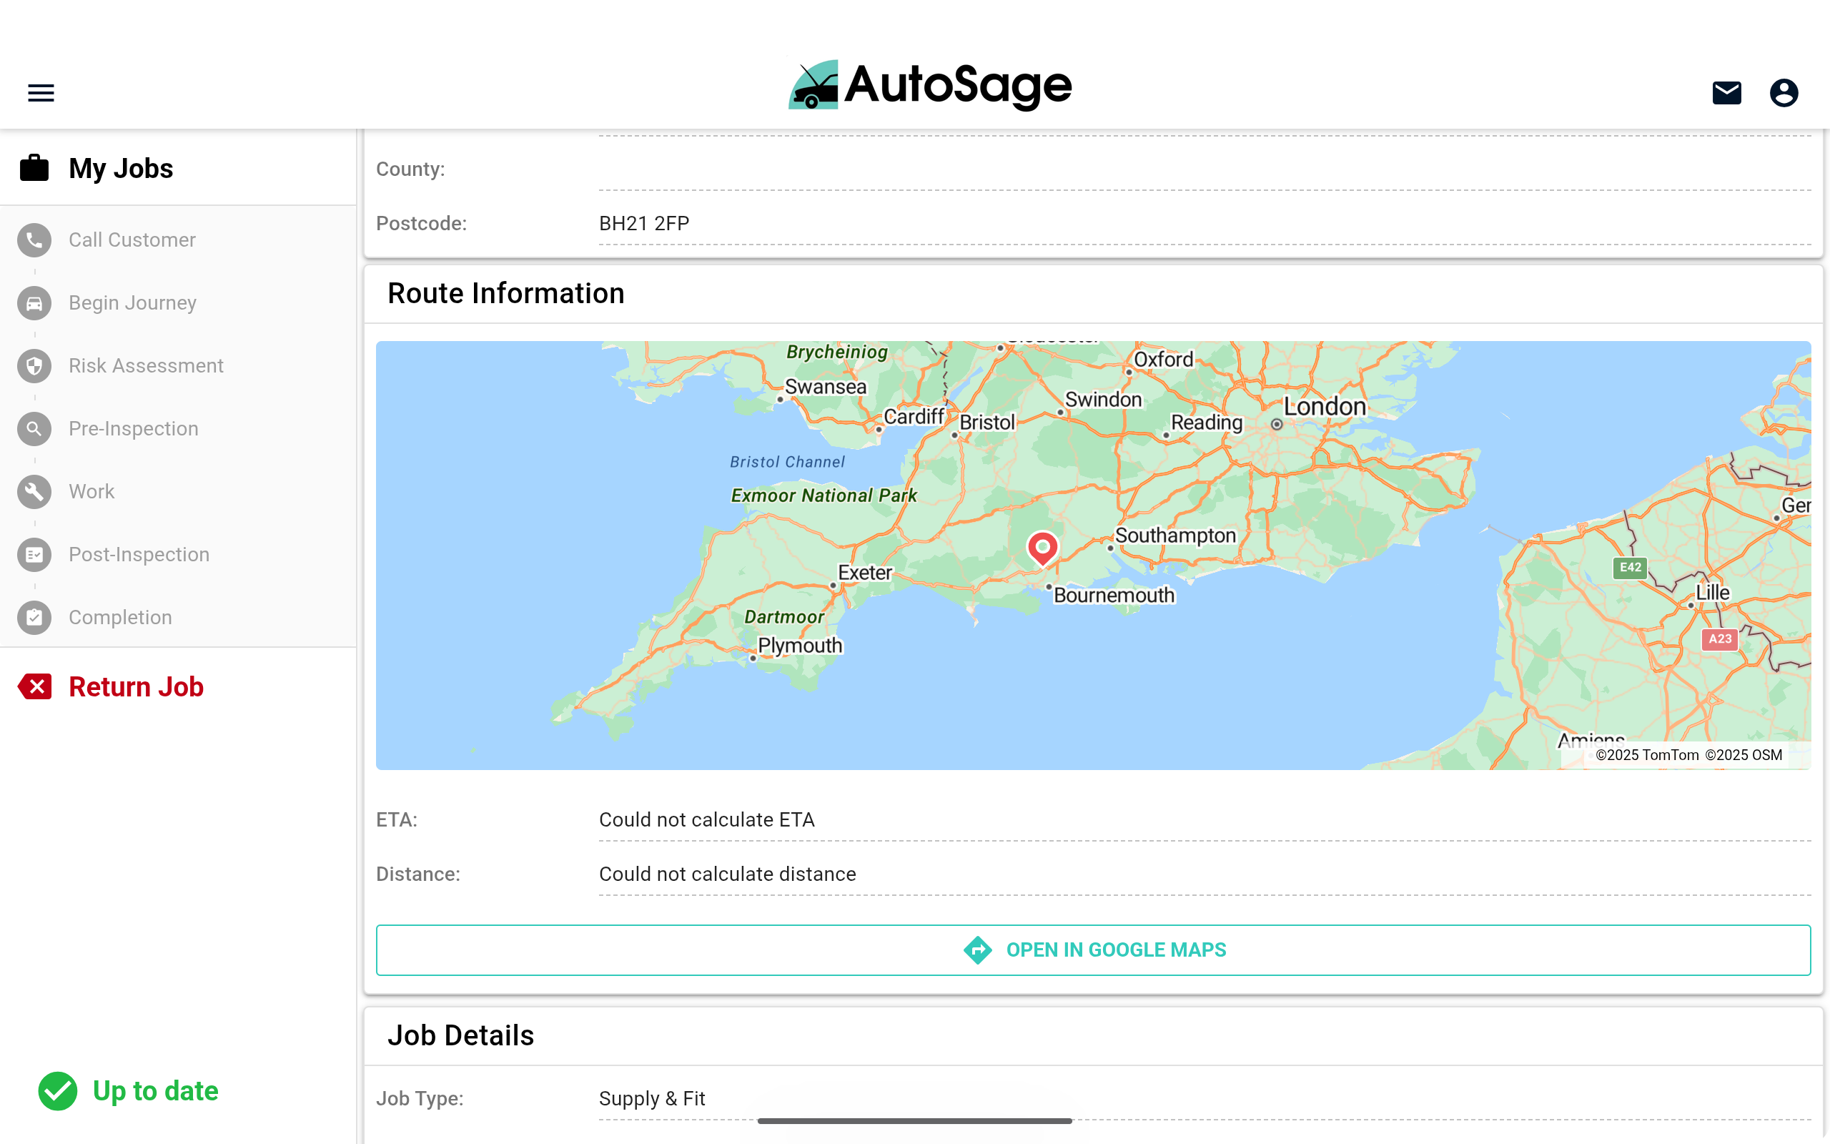Open Risk Assessment via the shield icon
The image size is (1830, 1144).
coord(34,365)
